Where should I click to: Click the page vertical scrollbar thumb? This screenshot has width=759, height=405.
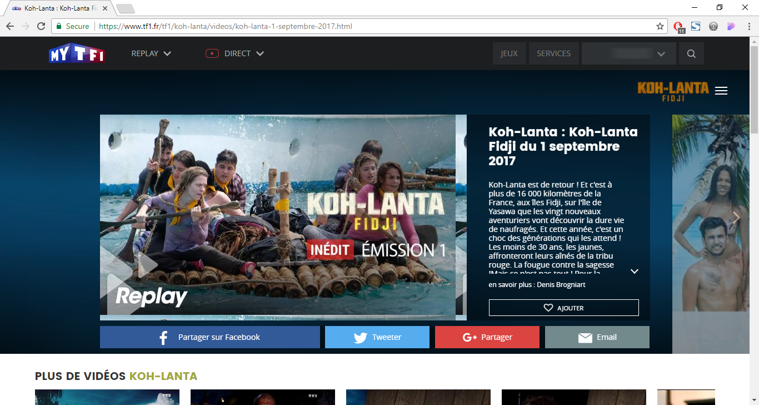(x=754, y=90)
